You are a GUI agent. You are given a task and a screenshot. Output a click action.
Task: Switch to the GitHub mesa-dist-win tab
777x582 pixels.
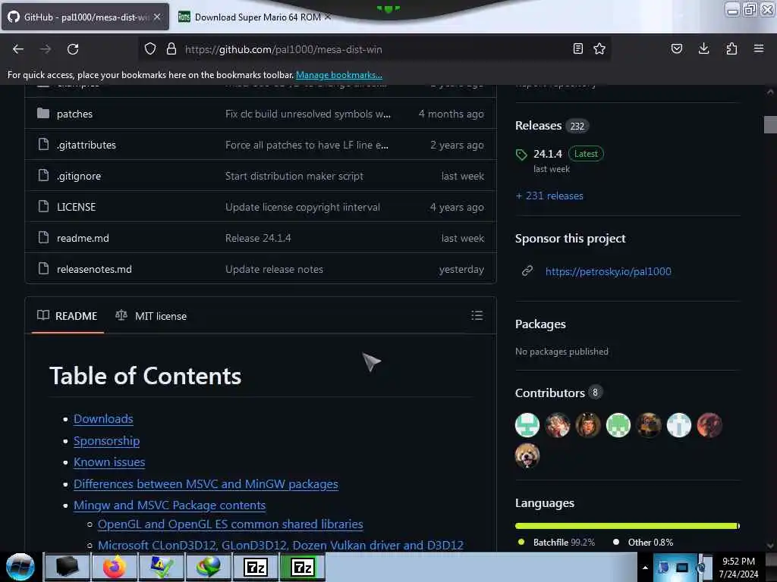click(x=84, y=17)
